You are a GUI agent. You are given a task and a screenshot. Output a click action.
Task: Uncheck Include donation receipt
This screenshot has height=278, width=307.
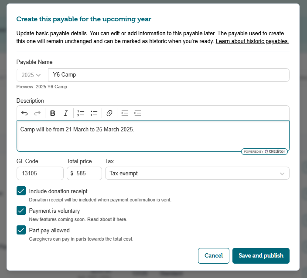pyautogui.click(x=21, y=191)
